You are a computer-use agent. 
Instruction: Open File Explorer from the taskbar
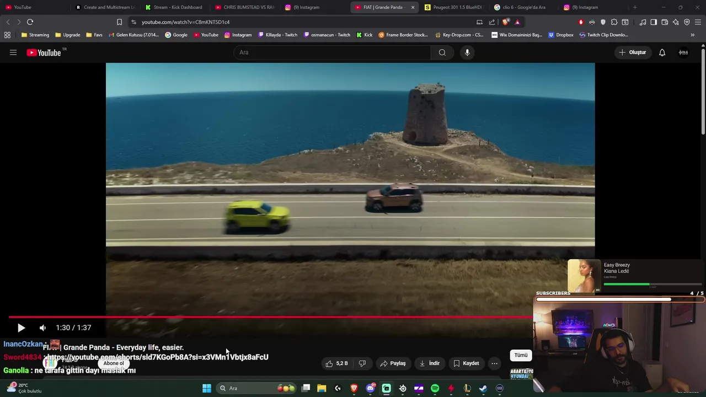point(322,388)
